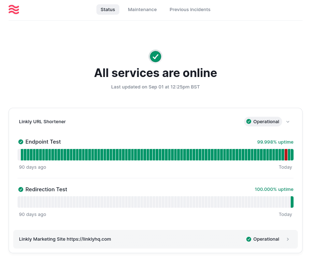
Task: Click the Marketing Site Operational check icon
Action: (x=249, y=239)
